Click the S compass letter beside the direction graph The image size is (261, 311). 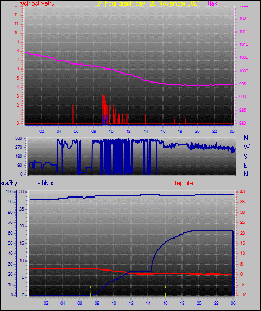245,157
